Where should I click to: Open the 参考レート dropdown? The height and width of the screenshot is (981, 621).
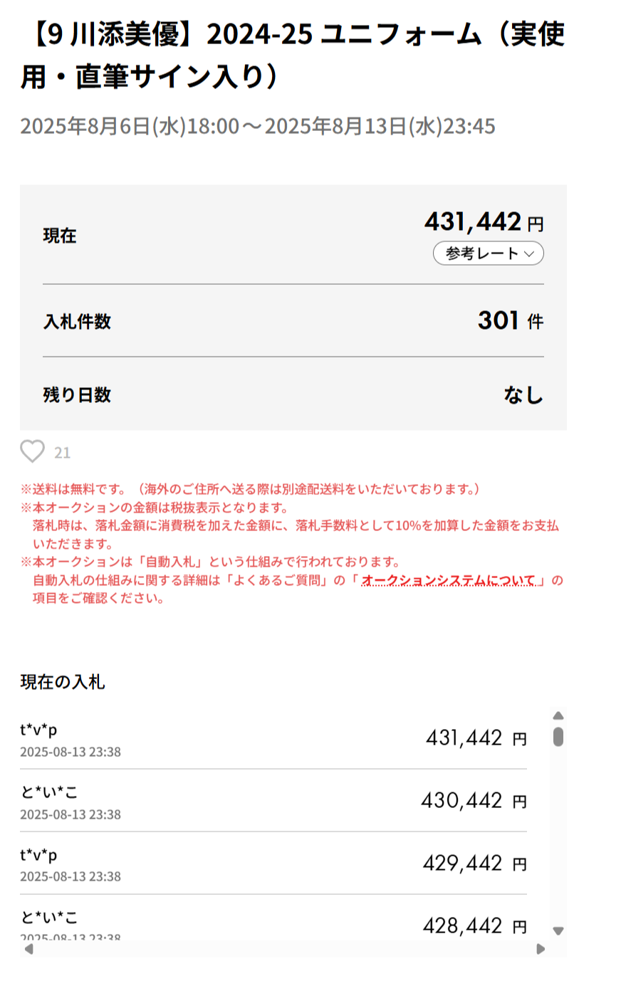click(x=481, y=253)
